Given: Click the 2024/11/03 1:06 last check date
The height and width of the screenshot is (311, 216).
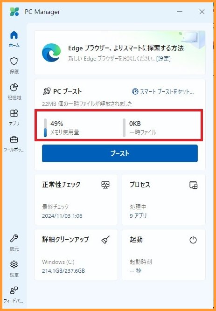Looking at the screenshot, I should point(62,216).
